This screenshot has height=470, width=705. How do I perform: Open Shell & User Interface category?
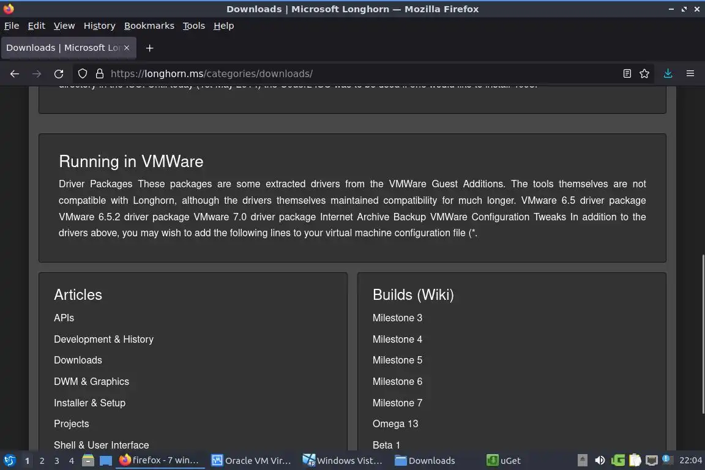(x=101, y=445)
